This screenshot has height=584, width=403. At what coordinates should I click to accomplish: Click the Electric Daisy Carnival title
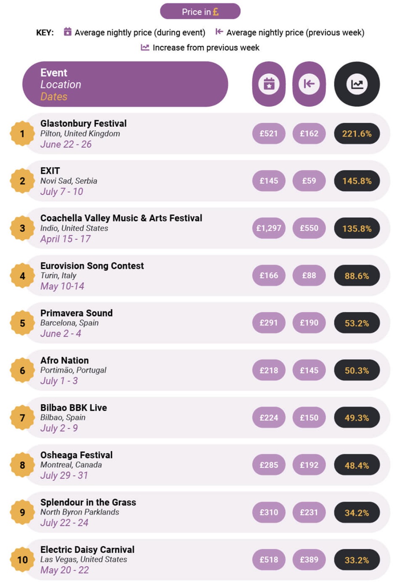click(x=88, y=549)
